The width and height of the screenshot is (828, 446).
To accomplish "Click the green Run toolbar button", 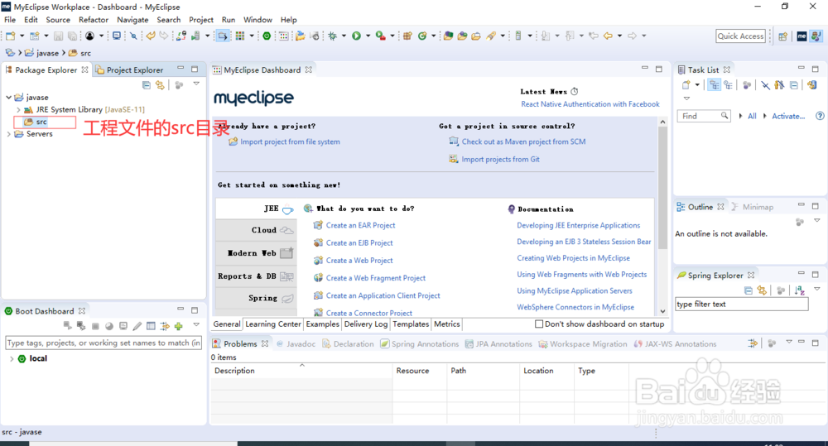I will coord(356,36).
